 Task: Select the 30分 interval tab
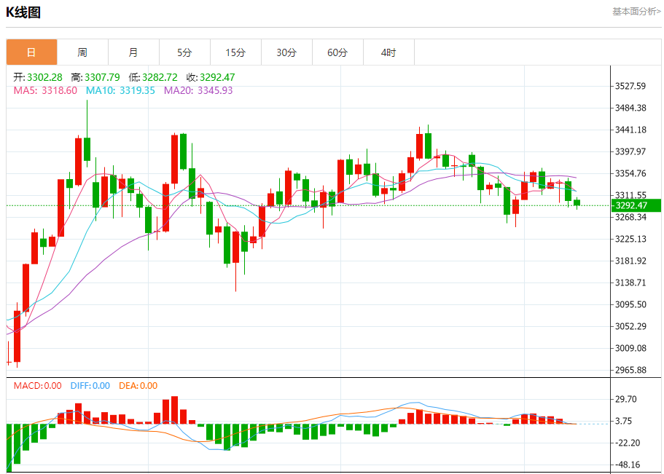(286, 52)
